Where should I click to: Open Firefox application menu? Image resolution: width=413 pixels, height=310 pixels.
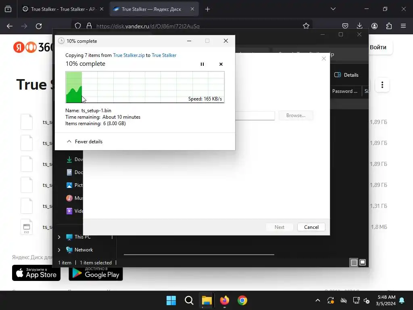tap(403, 26)
